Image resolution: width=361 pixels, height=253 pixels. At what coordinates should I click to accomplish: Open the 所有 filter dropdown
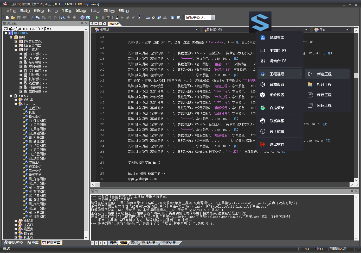(x=347, y=30)
